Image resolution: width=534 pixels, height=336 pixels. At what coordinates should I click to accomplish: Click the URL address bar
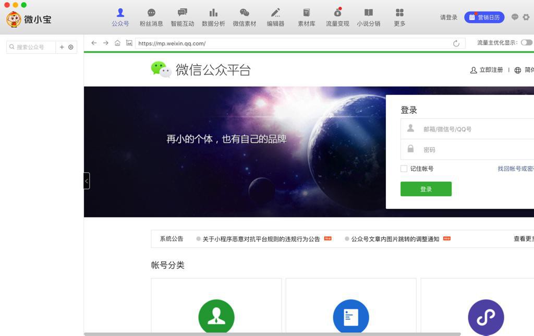[293, 43]
